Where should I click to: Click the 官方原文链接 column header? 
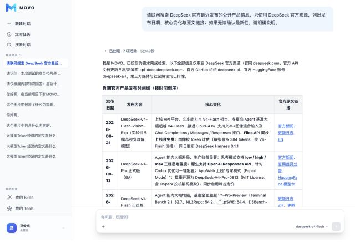pos(288,105)
